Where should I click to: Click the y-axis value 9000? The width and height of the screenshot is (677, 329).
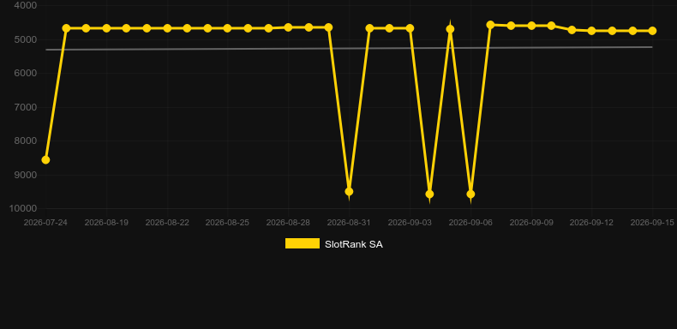tap(26, 175)
